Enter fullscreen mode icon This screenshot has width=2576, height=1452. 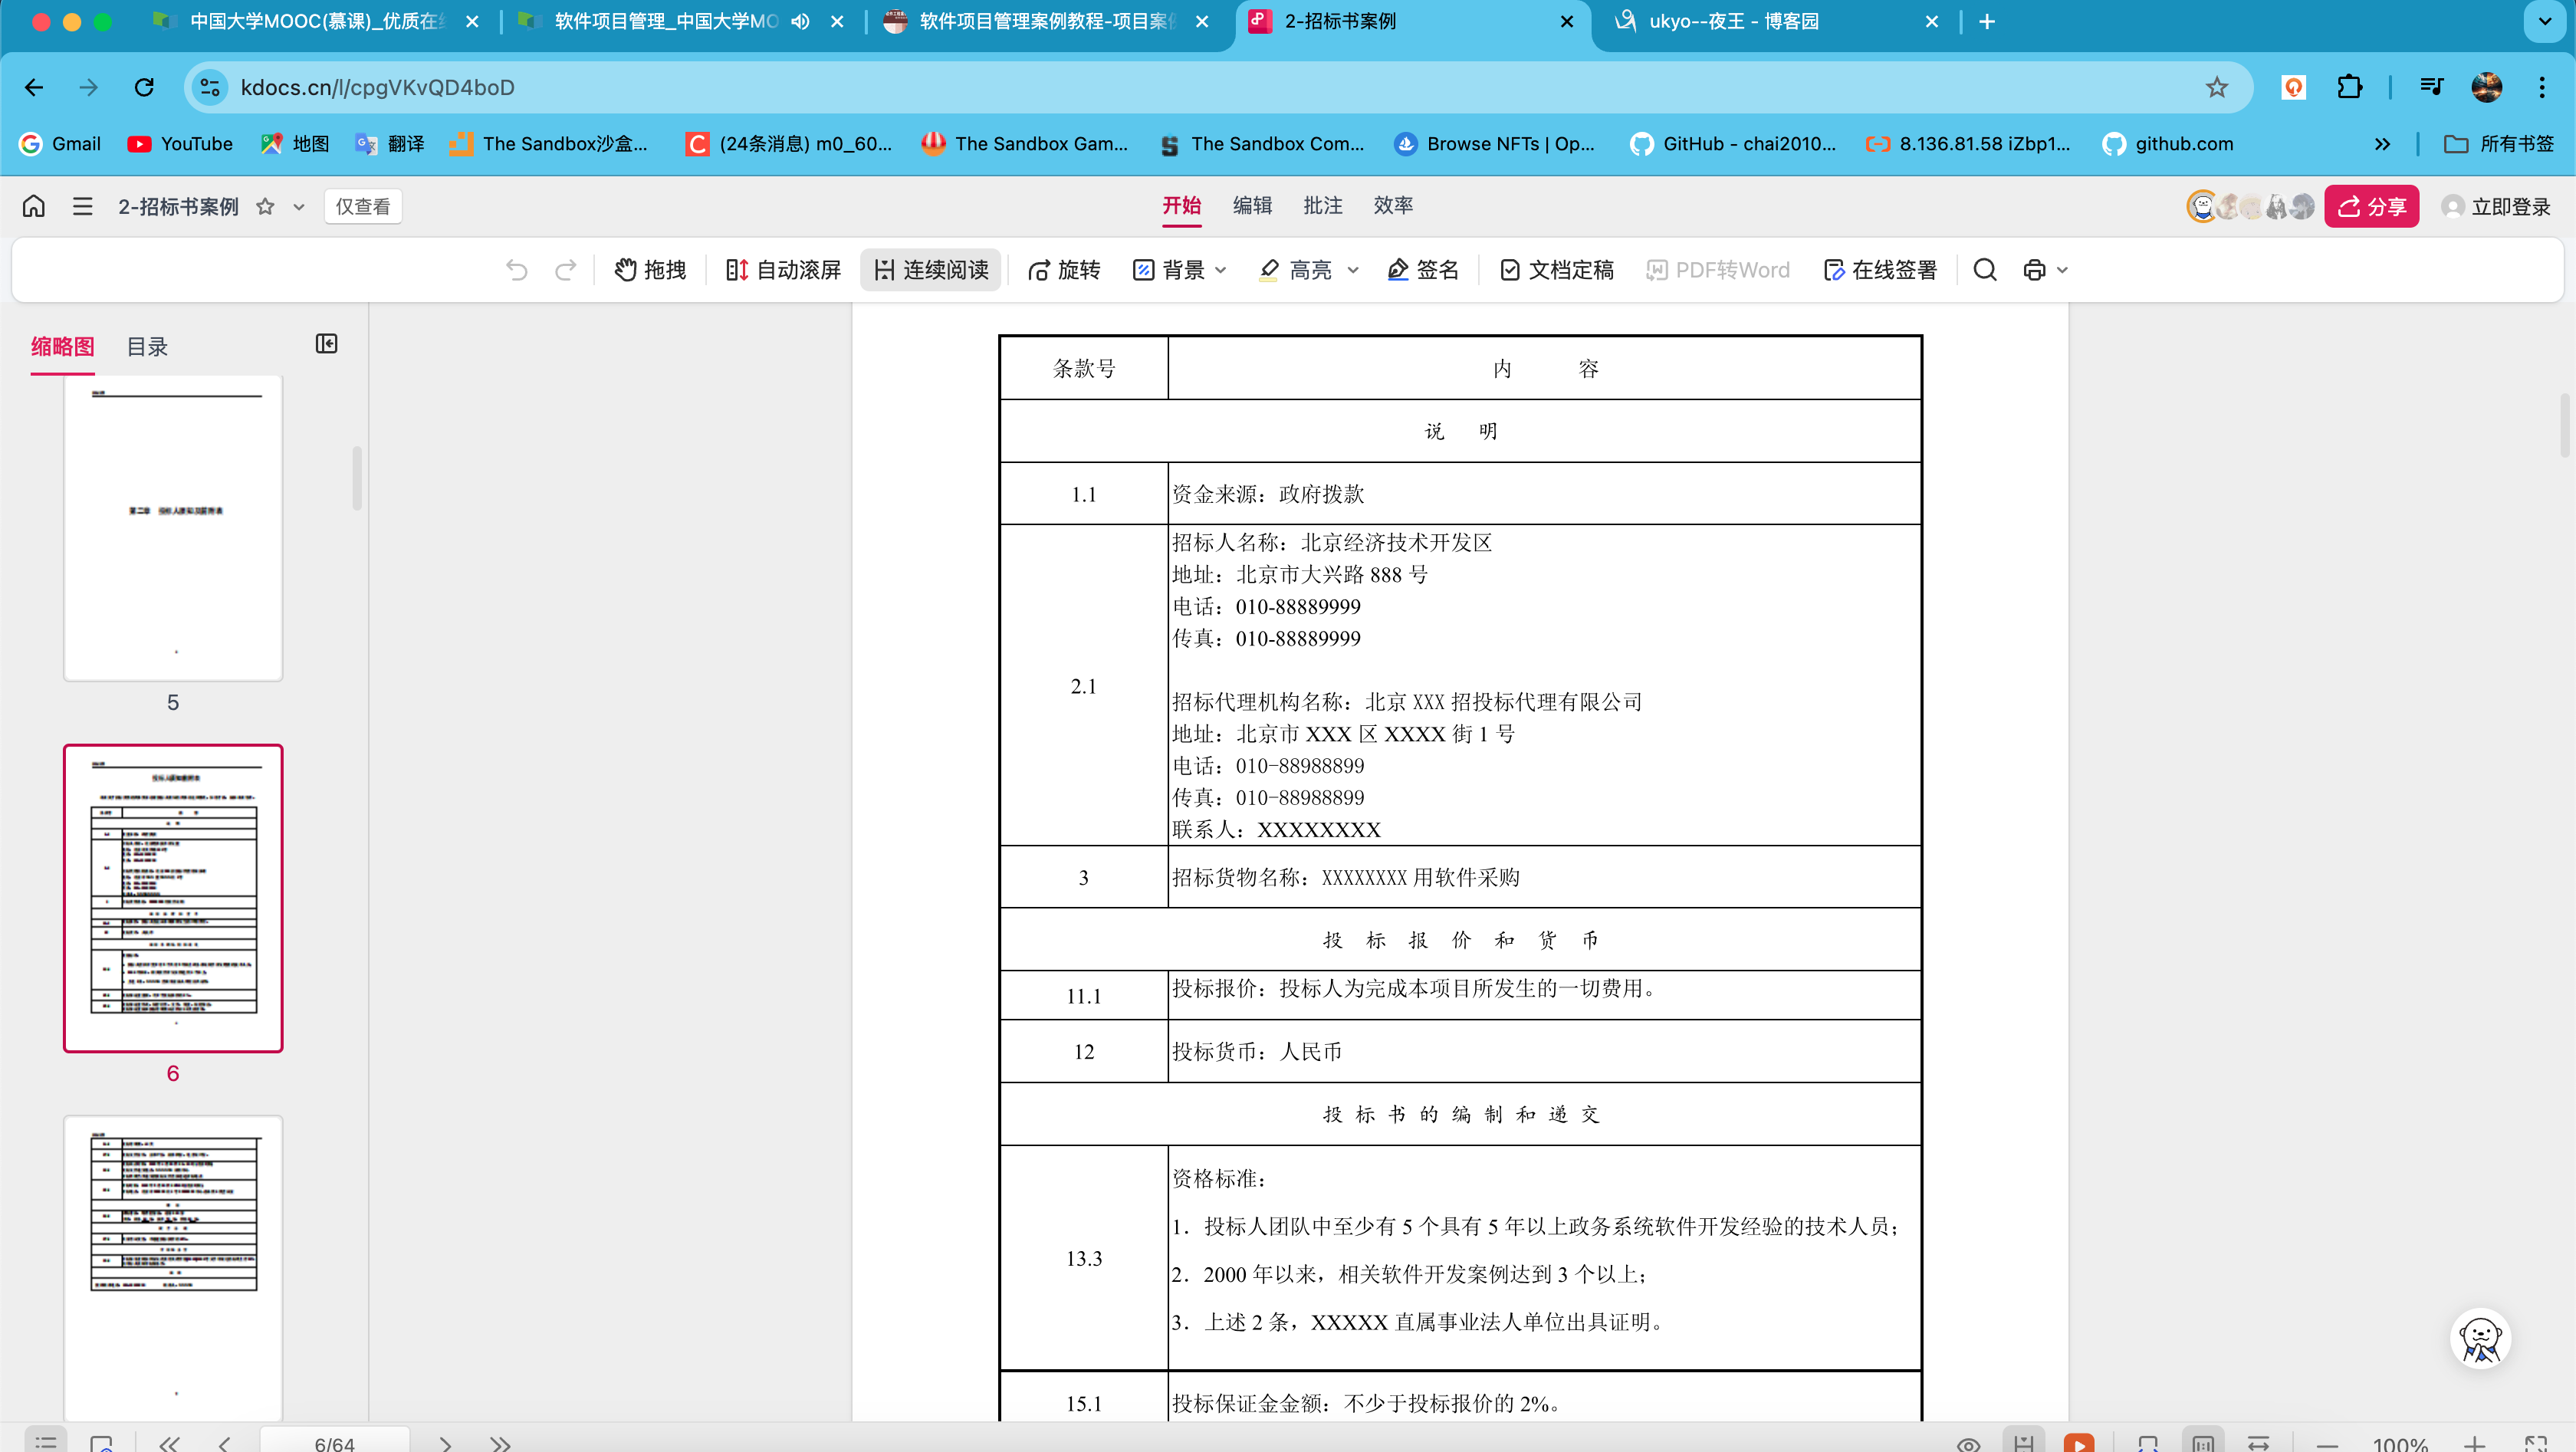pos(2535,1443)
